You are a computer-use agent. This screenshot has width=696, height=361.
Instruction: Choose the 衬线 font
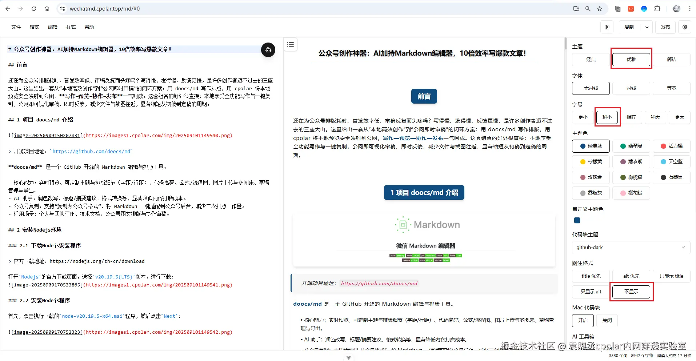tap(631, 88)
